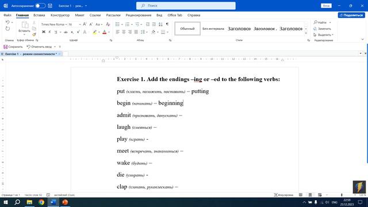Apply the Без интервала style
Screen dimensions: 368x207
[213, 29]
